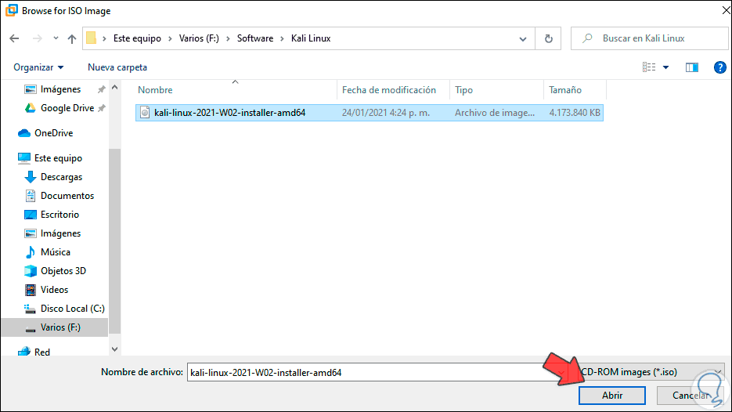Open the Música folder

[55, 252]
